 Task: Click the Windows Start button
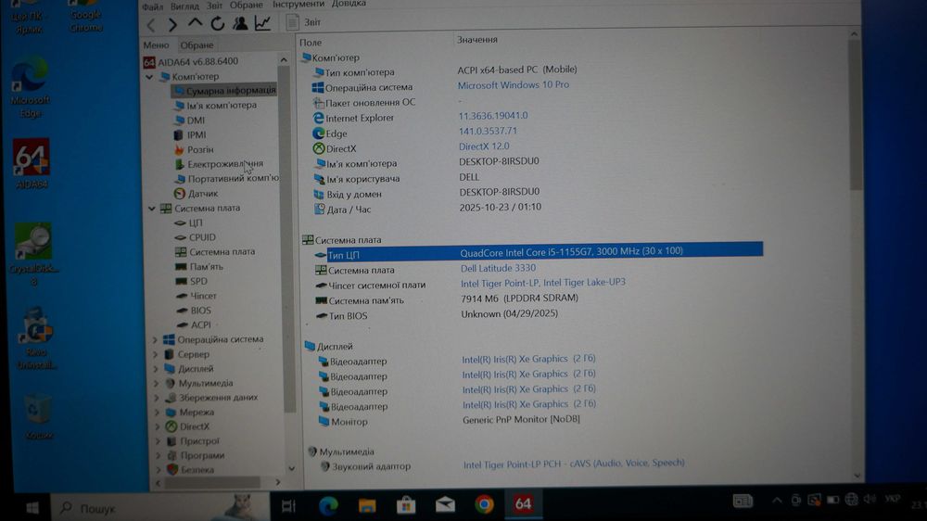pyautogui.click(x=32, y=507)
